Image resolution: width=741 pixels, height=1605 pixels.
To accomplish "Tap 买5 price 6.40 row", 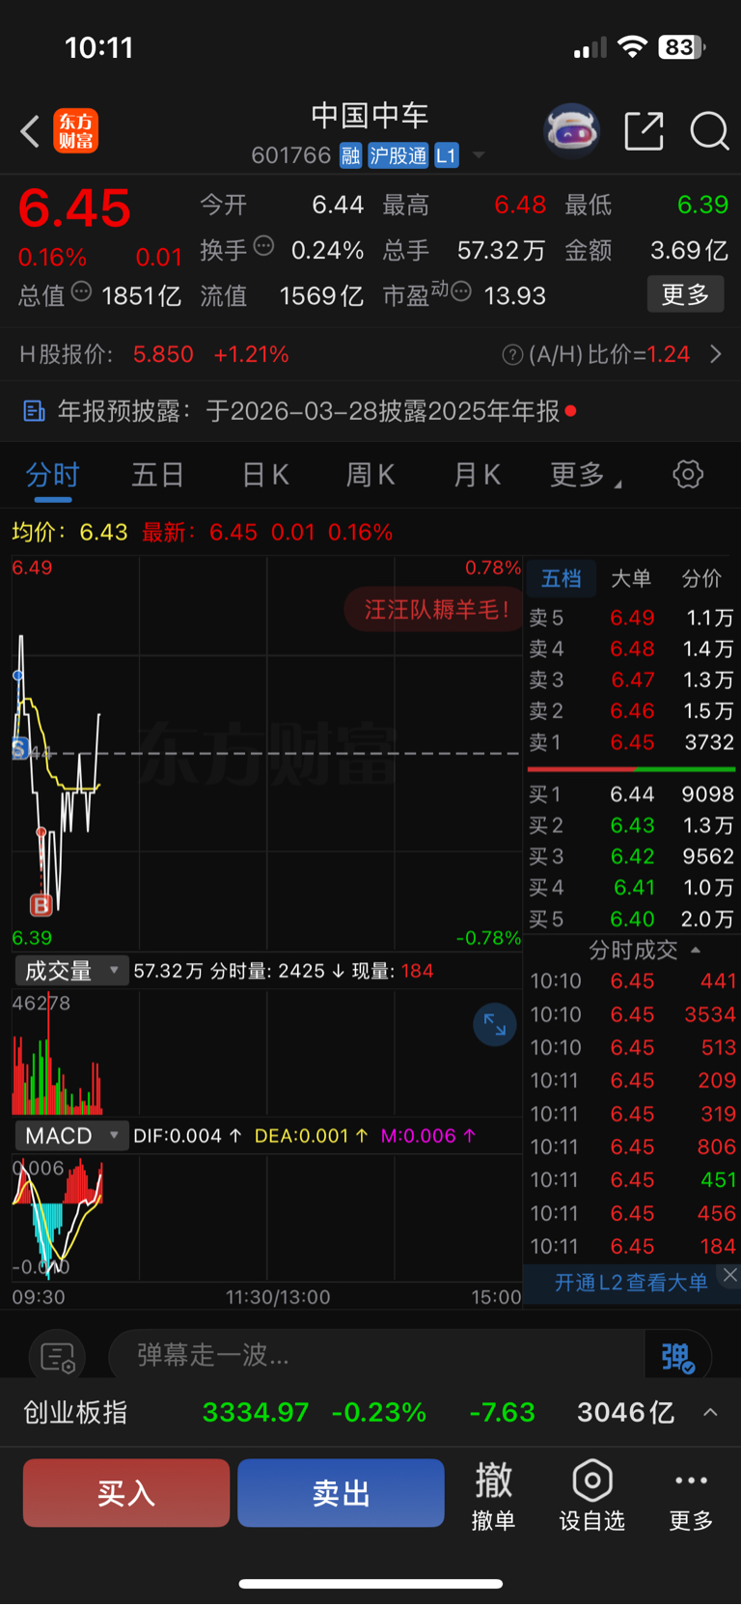I will click(x=632, y=919).
